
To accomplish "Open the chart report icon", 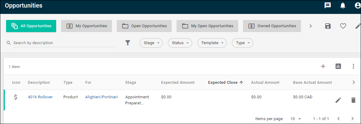I will [338, 66].
